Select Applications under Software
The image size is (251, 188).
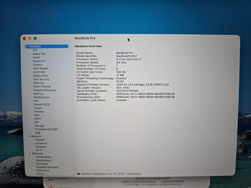tap(44, 160)
